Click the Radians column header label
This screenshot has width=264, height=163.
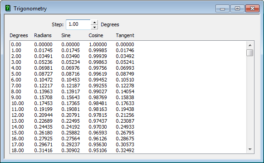tap(43, 35)
